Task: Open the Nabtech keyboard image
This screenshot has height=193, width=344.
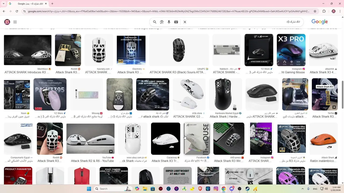Action: (x=226, y=50)
